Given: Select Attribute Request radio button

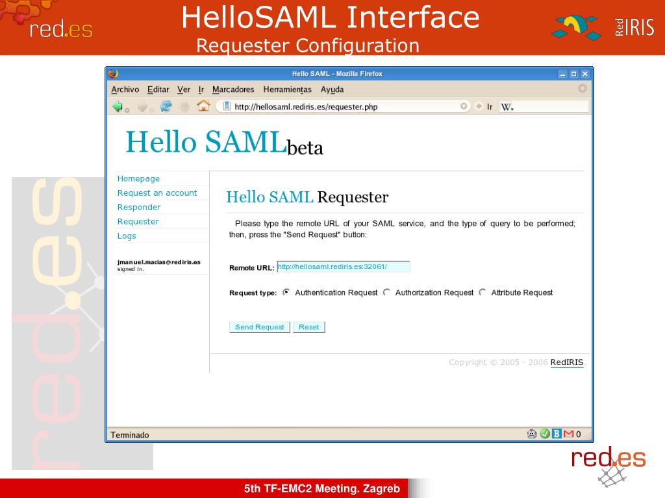Looking at the screenshot, I should [483, 292].
